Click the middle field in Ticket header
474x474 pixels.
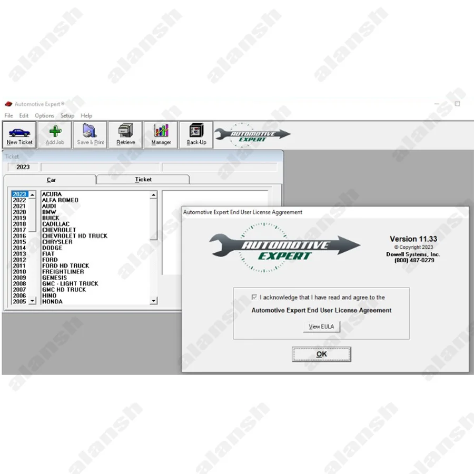click(x=100, y=167)
